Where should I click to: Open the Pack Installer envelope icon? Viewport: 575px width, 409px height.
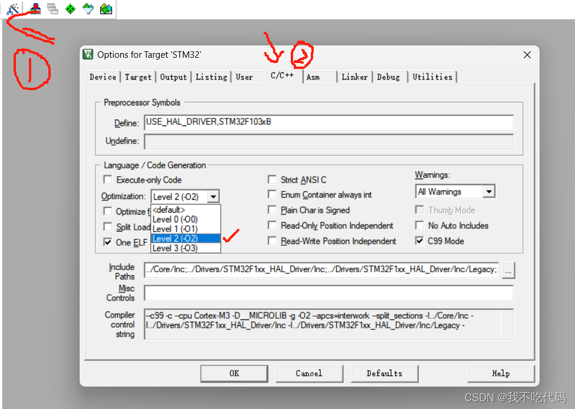tap(106, 8)
